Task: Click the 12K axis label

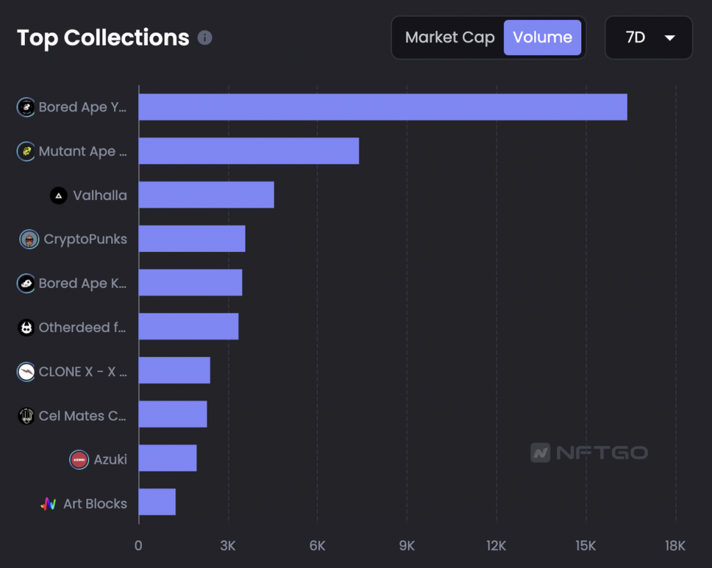Action: point(496,545)
